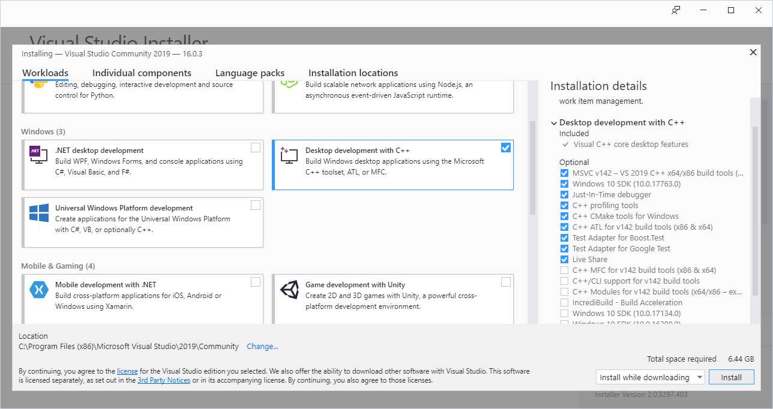Click the Unity game development icon
This screenshot has width=773, height=409.
289,289
